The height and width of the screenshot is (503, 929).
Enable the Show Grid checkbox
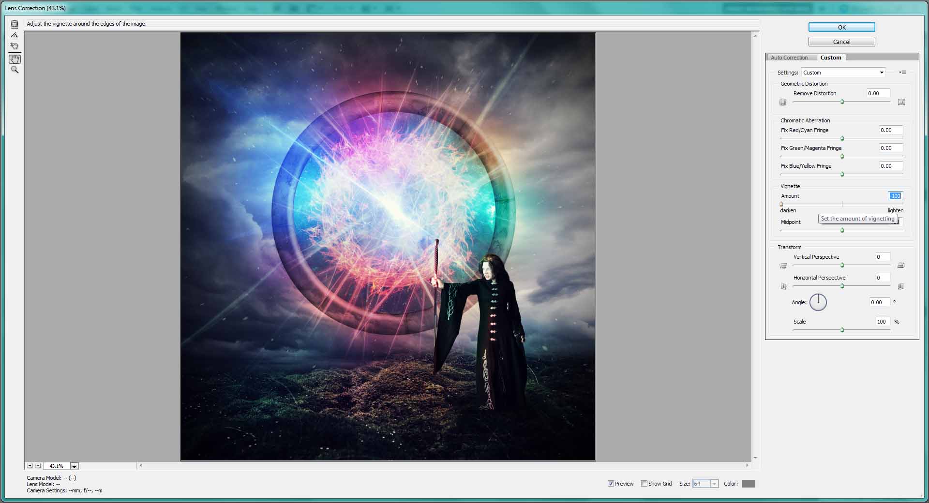click(x=644, y=484)
